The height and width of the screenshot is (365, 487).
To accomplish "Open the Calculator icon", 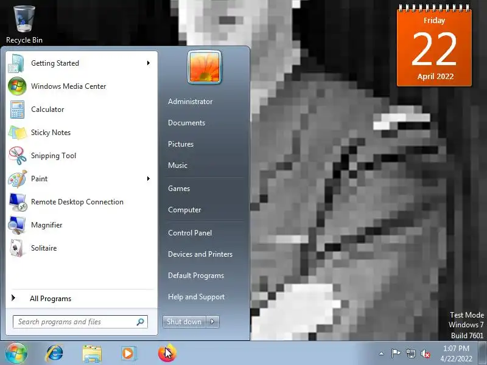I will [x=17, y=109].
